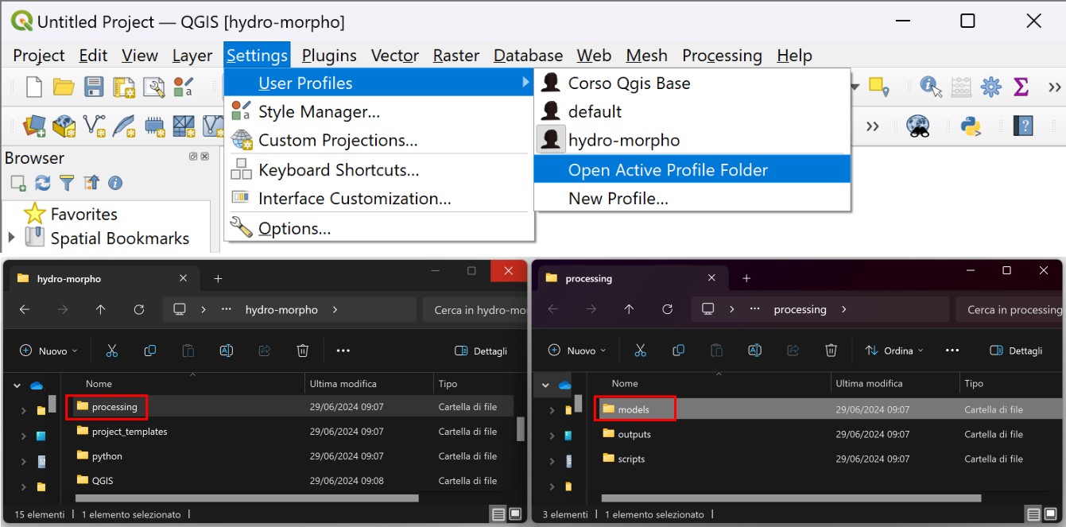Open the Nuovo dropdown in processing window
Viewport: 1066px width, 527px height.
(x=576, y=351)
